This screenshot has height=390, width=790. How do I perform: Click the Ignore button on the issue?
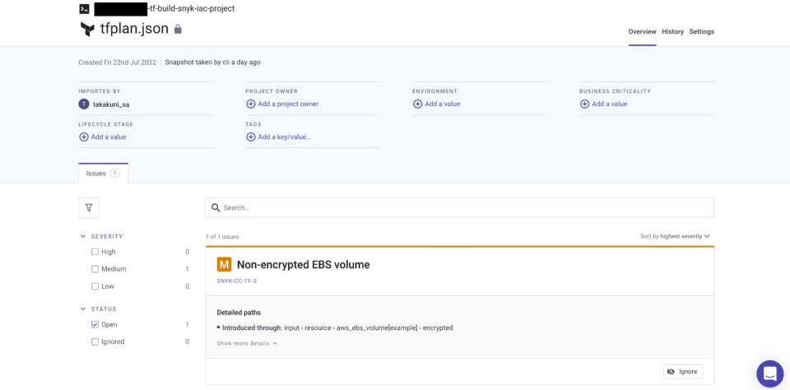[x=683, y=371]
